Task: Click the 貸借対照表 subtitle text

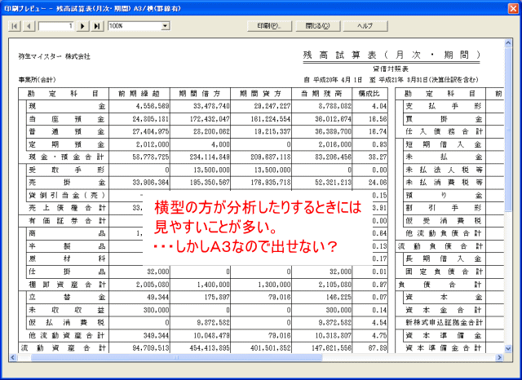Action: (x=391, y=68)
